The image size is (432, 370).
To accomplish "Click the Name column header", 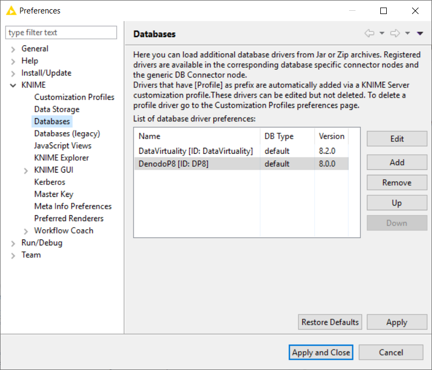I will click(x=197, y=136).
